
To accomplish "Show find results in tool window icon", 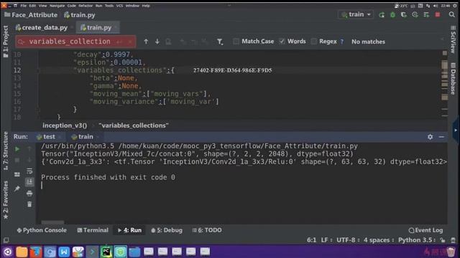I will coord(168,42).
